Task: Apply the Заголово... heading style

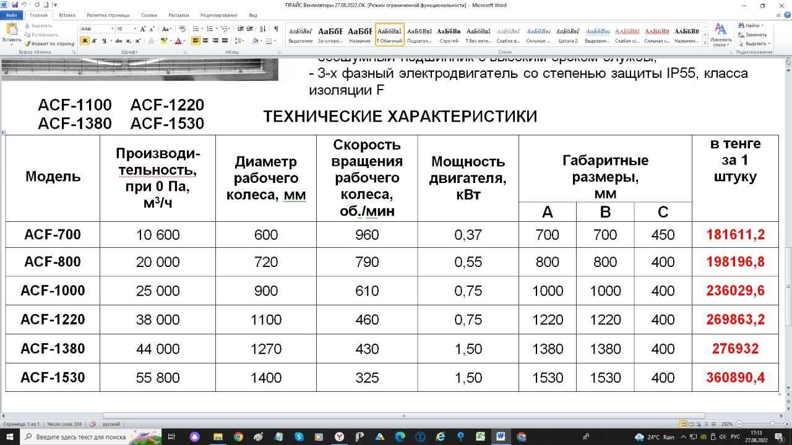Action: click(330, 35)
